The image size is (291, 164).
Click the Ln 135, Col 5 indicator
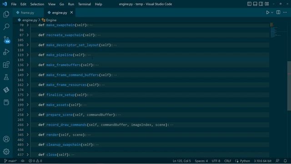coord(182,161)
